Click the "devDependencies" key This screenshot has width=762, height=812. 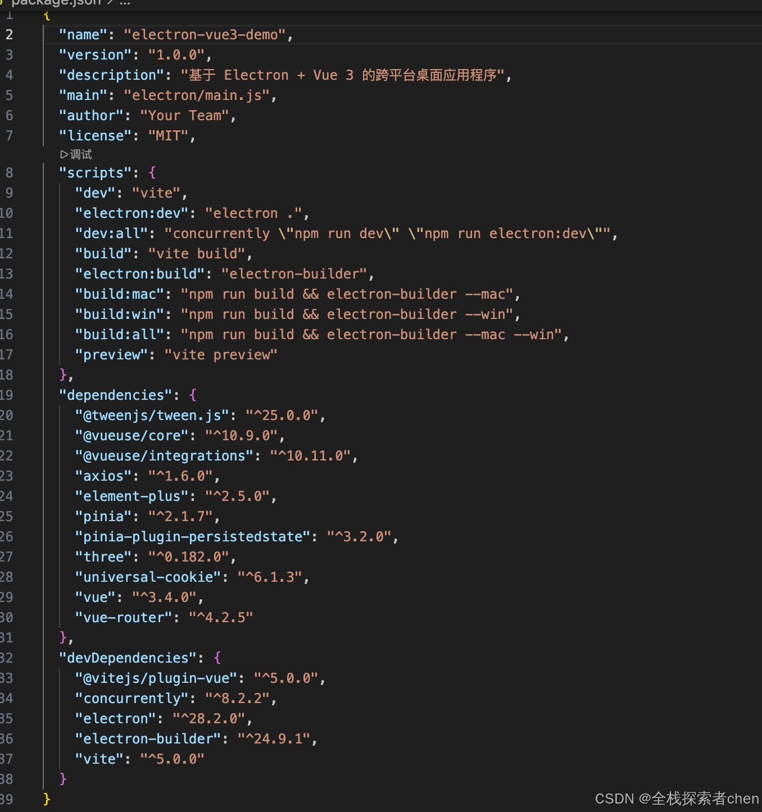(128, 658)
